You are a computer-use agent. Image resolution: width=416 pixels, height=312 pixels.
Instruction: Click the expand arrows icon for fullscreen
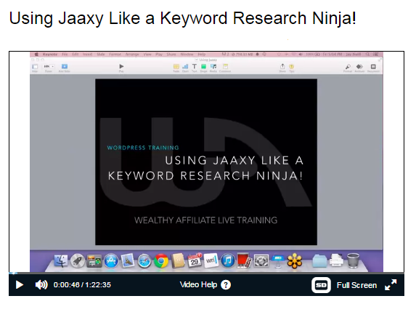(391, 285)
